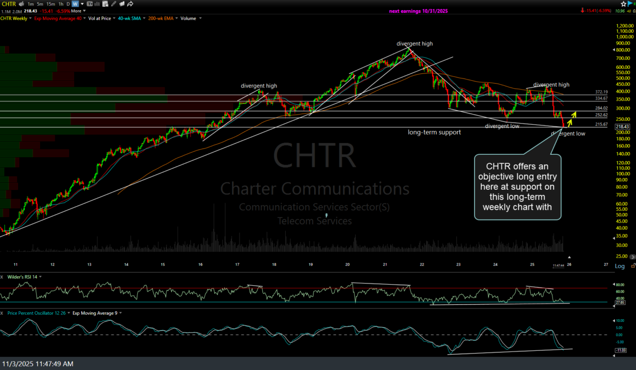Viewport: 636px width, 370px height.
Task: Click year 20 on the time axis
Action: (x=347, y=264)
